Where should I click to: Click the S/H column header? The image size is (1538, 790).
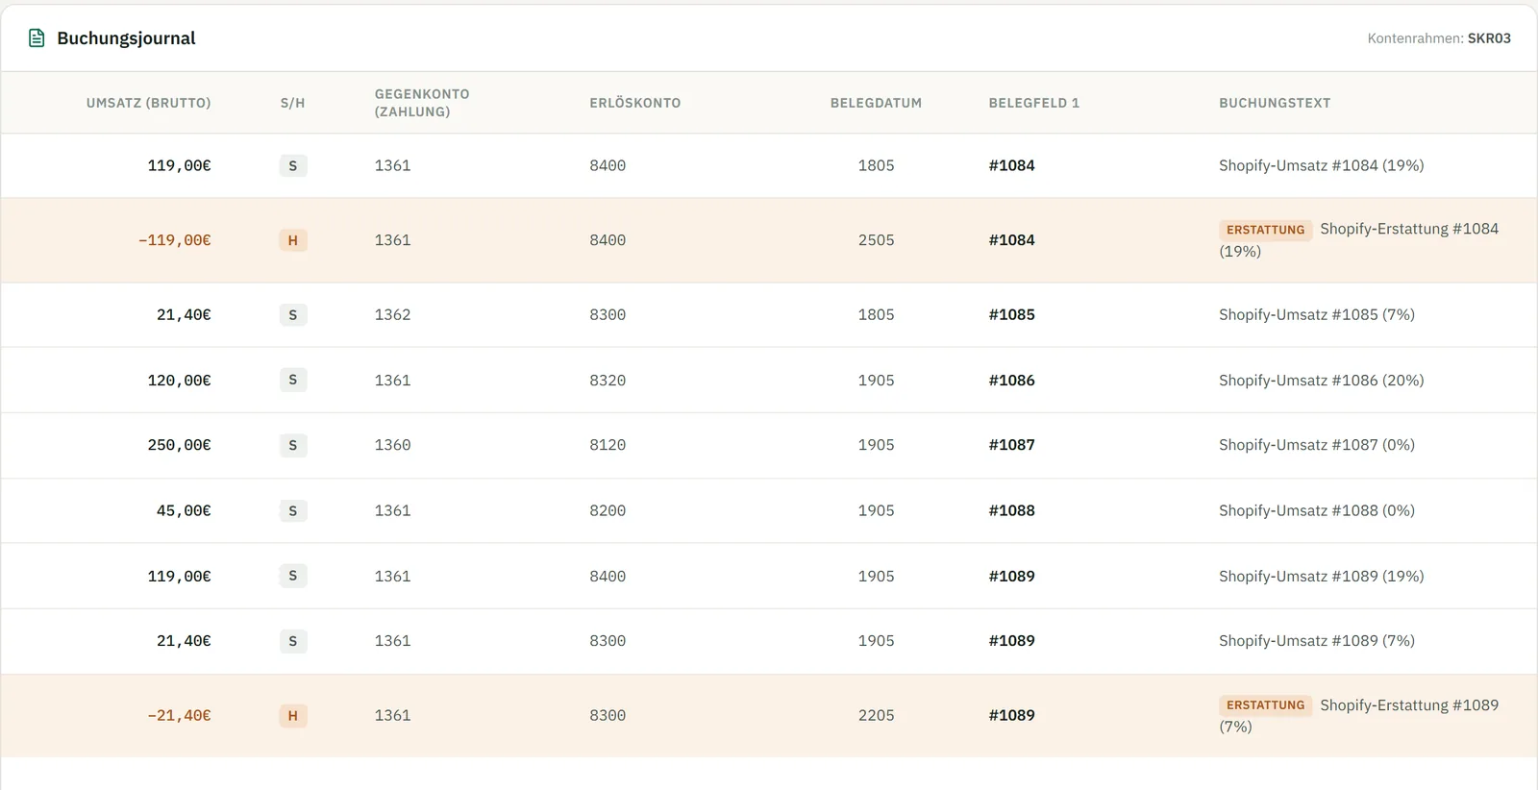tap(293, 103)
